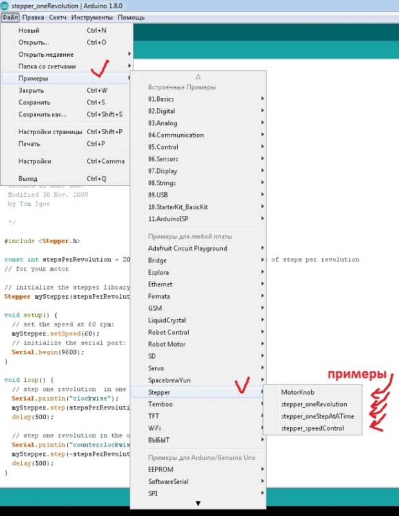
Task: Select Новый to create new sketch
Action: [x=29, y=30]
